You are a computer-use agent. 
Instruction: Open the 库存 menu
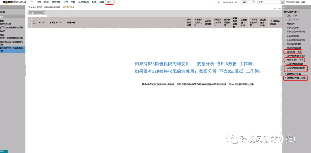46,2
